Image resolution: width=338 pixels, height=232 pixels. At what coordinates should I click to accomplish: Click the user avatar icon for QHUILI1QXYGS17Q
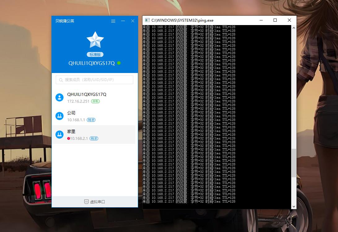tap(59, 97)
